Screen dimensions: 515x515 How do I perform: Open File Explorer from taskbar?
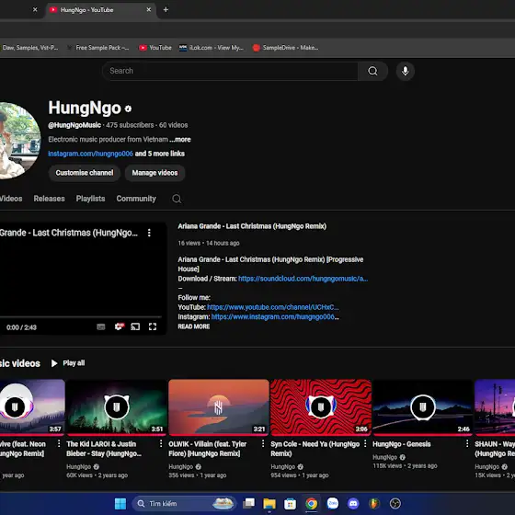tap(269, 504)
